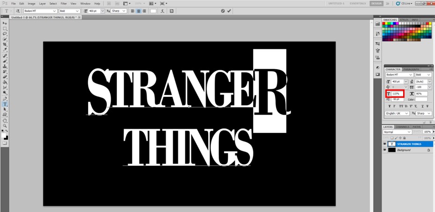
Task: Select the Custom Shape tool
Action: (5, 115)
